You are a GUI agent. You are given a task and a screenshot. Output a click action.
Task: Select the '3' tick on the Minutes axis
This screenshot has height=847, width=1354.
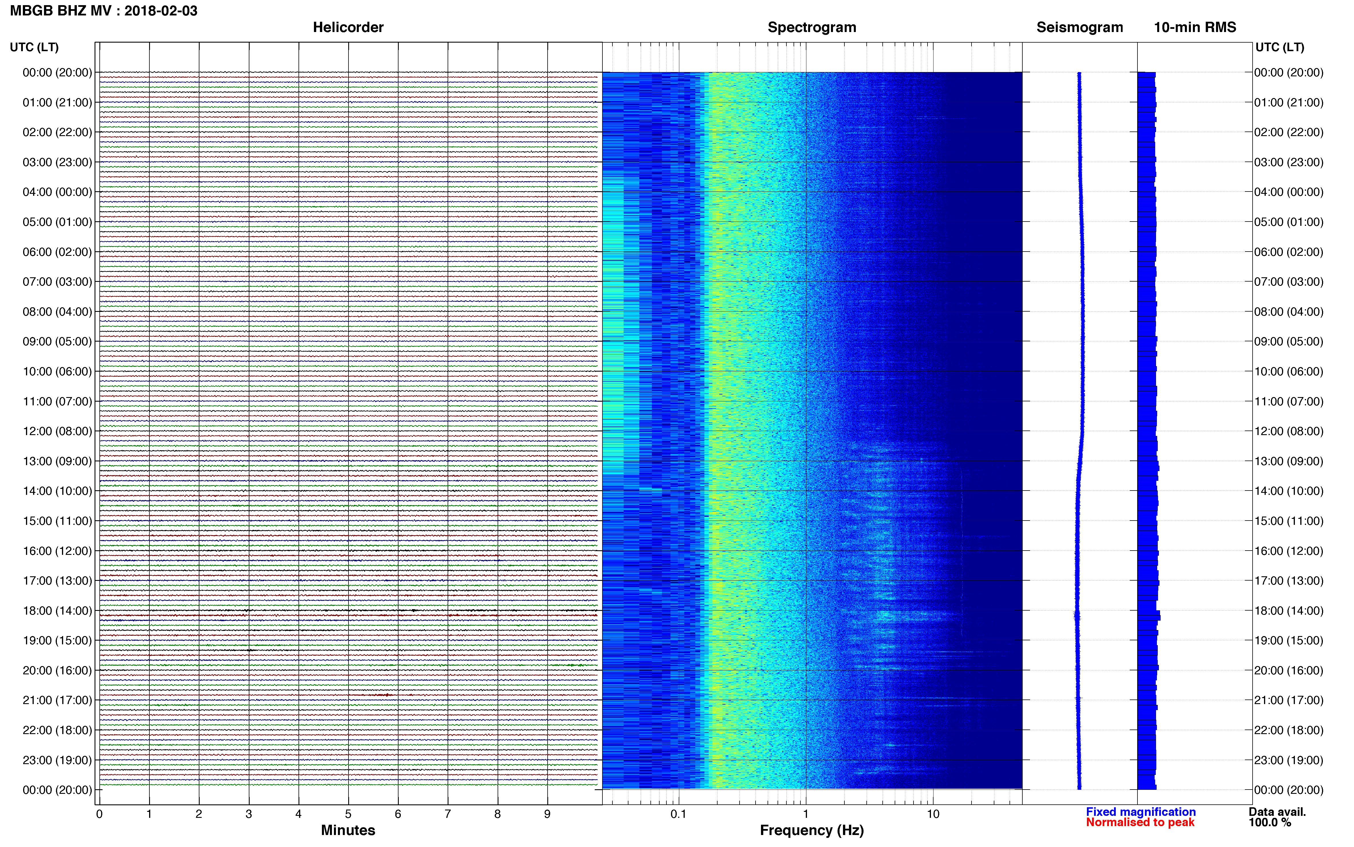pos(249,814)
